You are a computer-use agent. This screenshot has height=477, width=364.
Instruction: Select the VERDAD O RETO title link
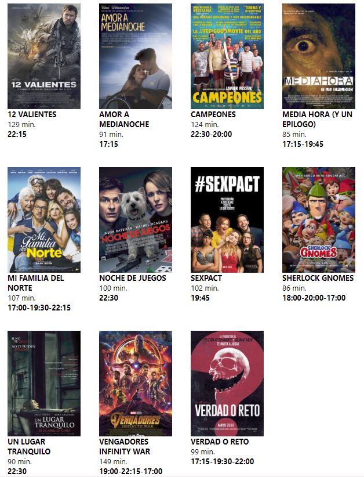tap(220, 442)
